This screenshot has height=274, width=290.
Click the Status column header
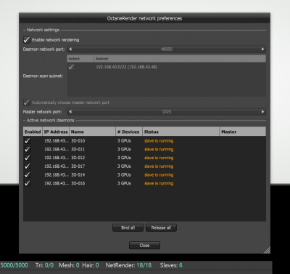click(x=181, y=132)
